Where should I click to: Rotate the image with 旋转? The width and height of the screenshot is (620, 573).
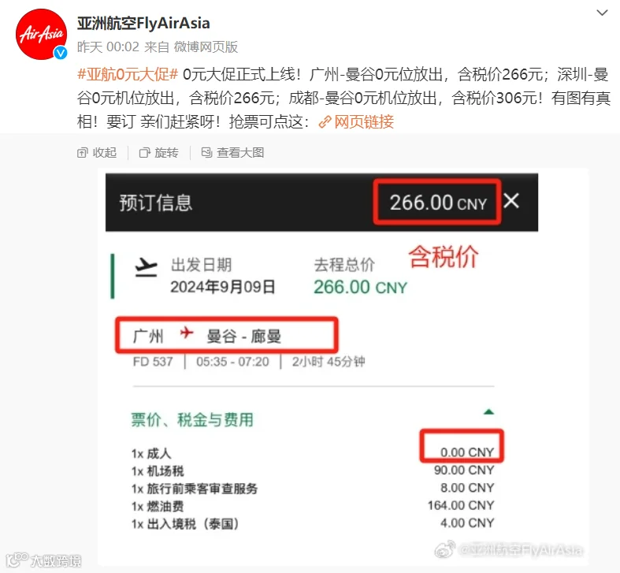click(x=158, y=152)
